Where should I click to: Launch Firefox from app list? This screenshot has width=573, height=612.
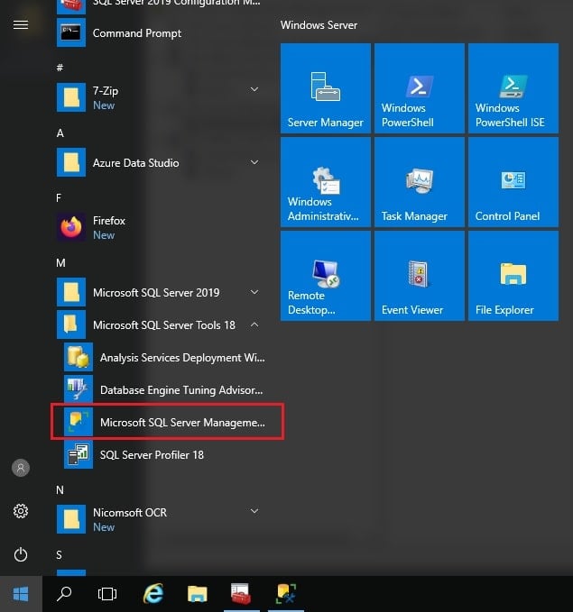161,227
